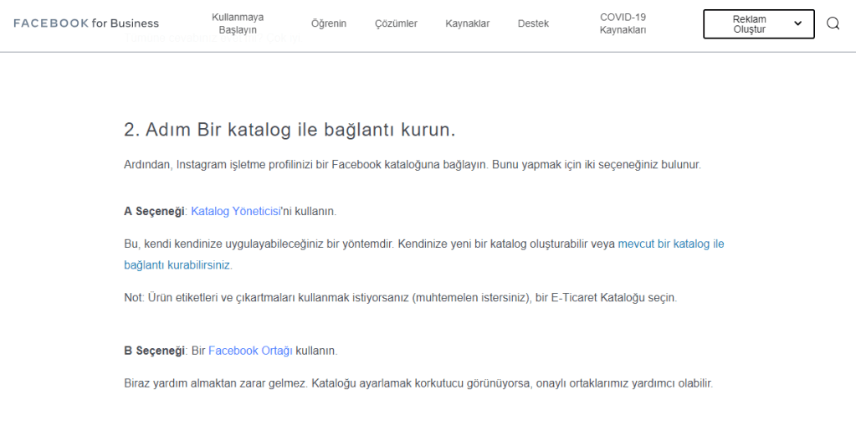The width and height of the screenshot is (856, 431).
Task: Click the paragraph starting Ardından, Instagram işletme
Action: pyautogui.click(x=413, y=164)
